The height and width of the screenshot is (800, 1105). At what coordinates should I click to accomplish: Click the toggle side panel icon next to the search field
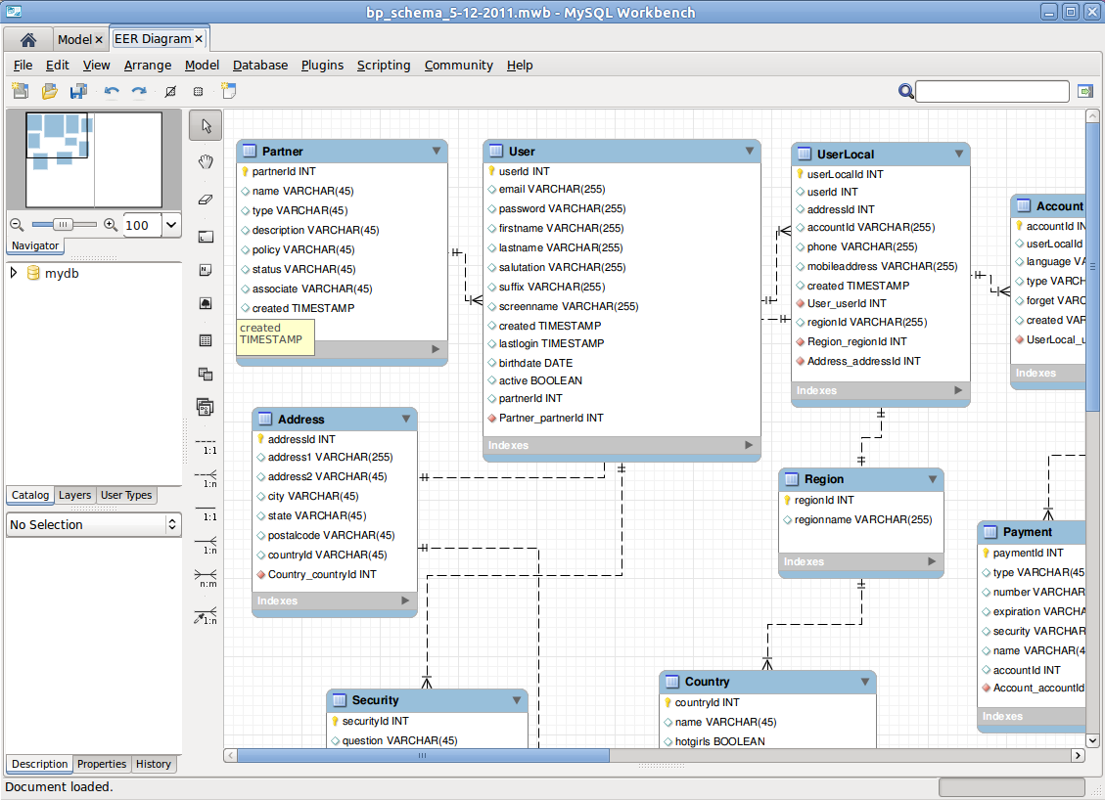pyautogui.click(x=1085, y=91)
